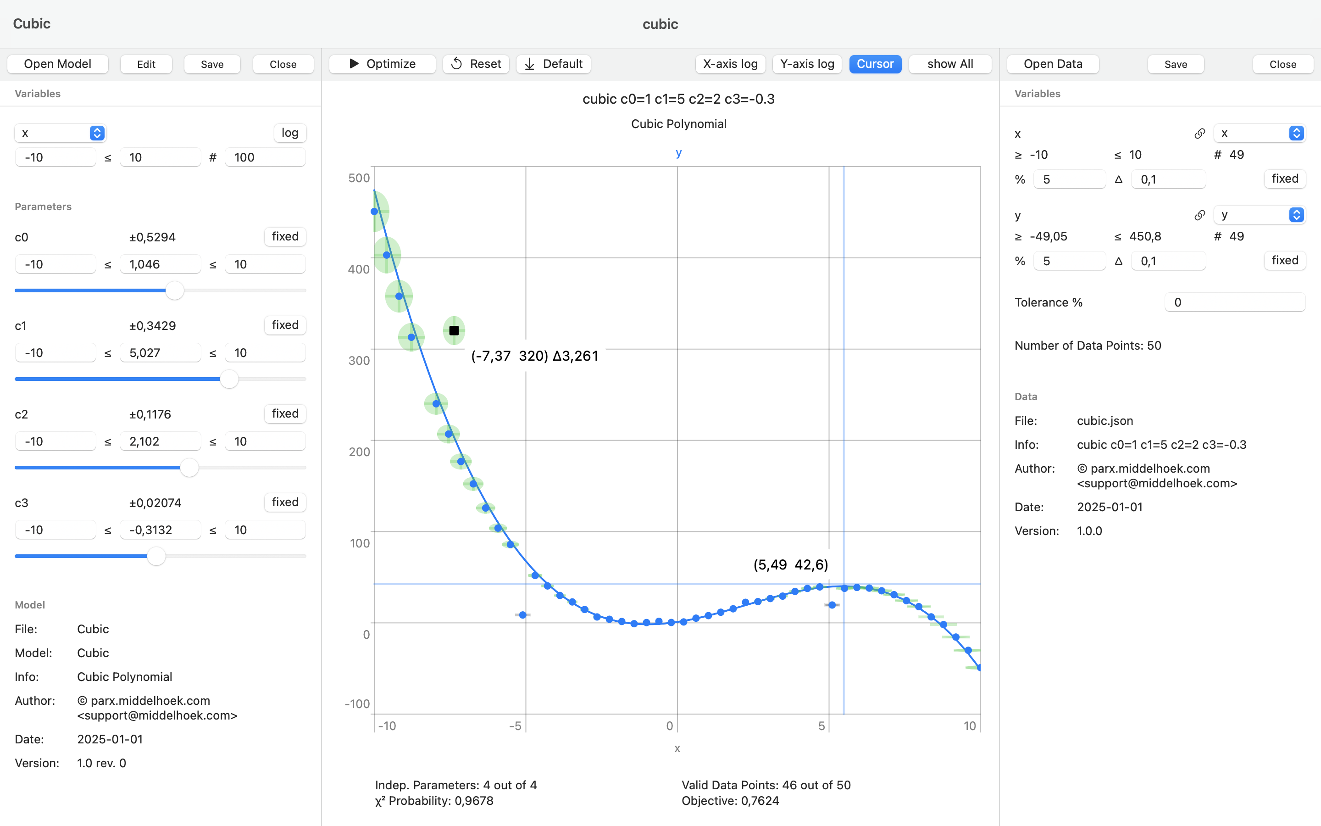Click the Open Model button

coord(57,64)
